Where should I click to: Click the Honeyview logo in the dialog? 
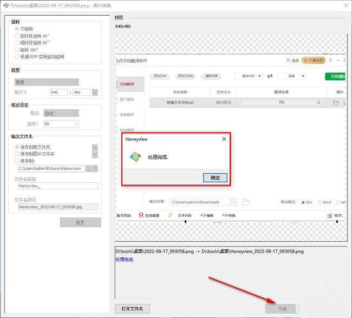click(135, 157)
